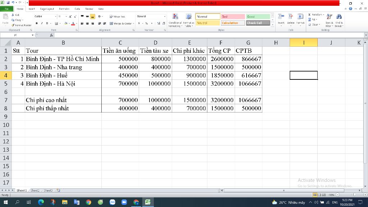Toggle Middle Align vertical alignment

click(x=87, y=17)
